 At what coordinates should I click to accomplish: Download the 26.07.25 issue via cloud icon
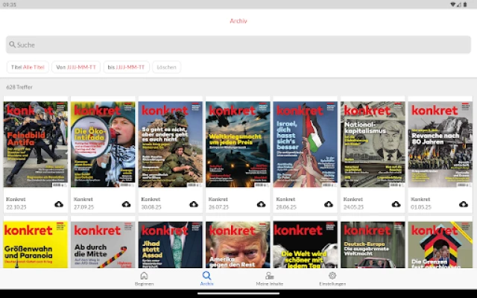(261, 203)
